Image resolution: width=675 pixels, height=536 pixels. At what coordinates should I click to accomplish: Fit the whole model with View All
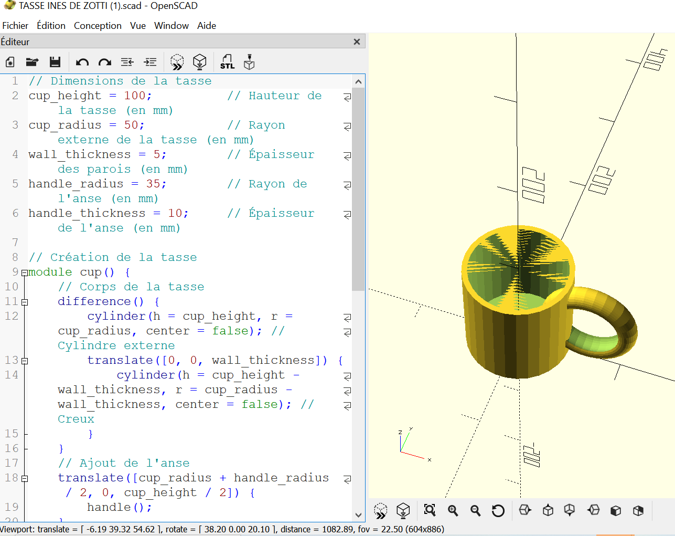[430, 510]
